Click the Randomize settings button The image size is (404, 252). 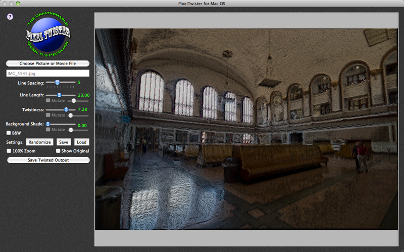39,142
